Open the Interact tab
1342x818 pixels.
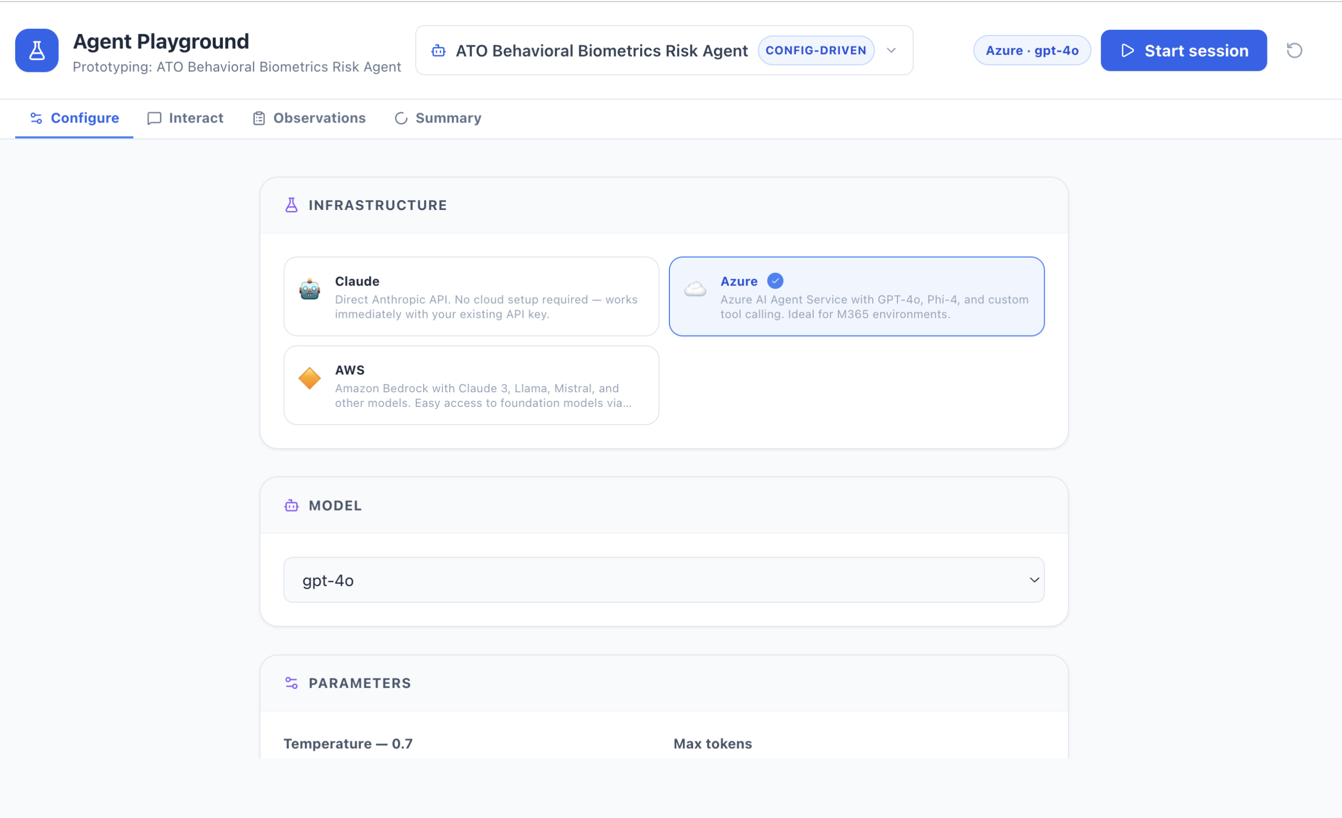coord(185,118)
